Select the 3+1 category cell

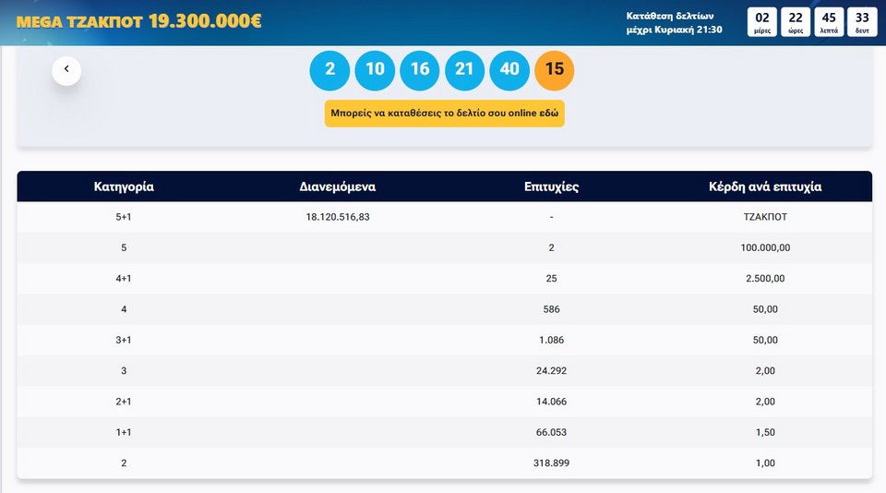[124, 341]
